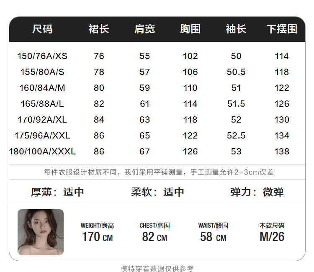Select hem value 138 in XXXL row
The image size is (314, 272).
pyautogui.click(x=282, y=151)
